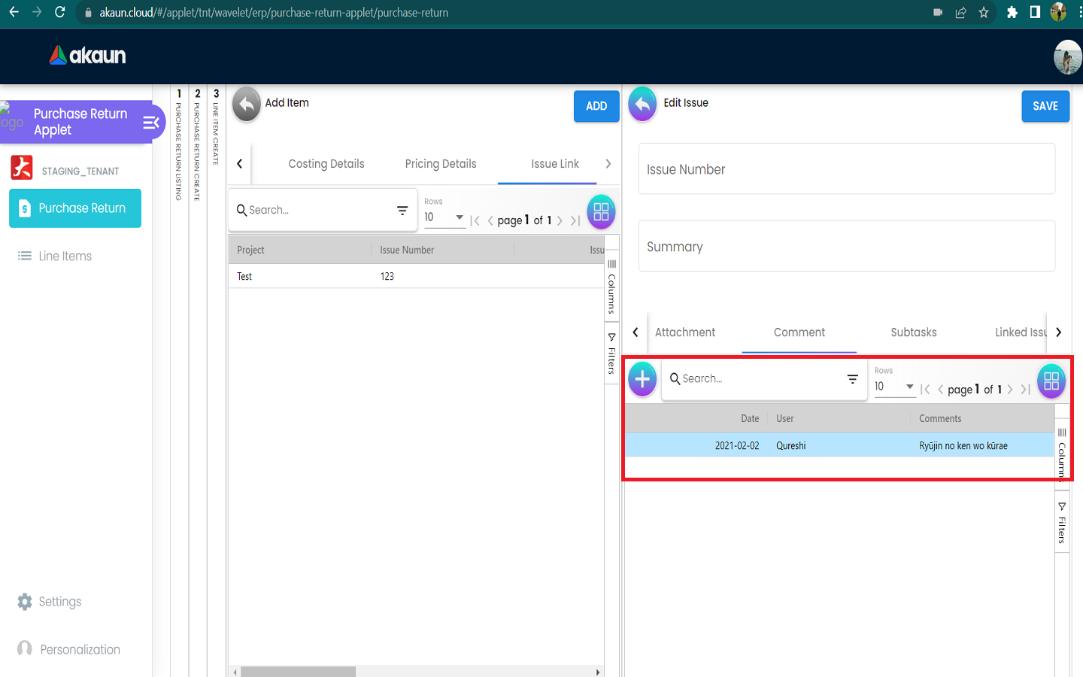Go to next page of the Comment table
The image size is (1083, 677).
pos(1010,390)
